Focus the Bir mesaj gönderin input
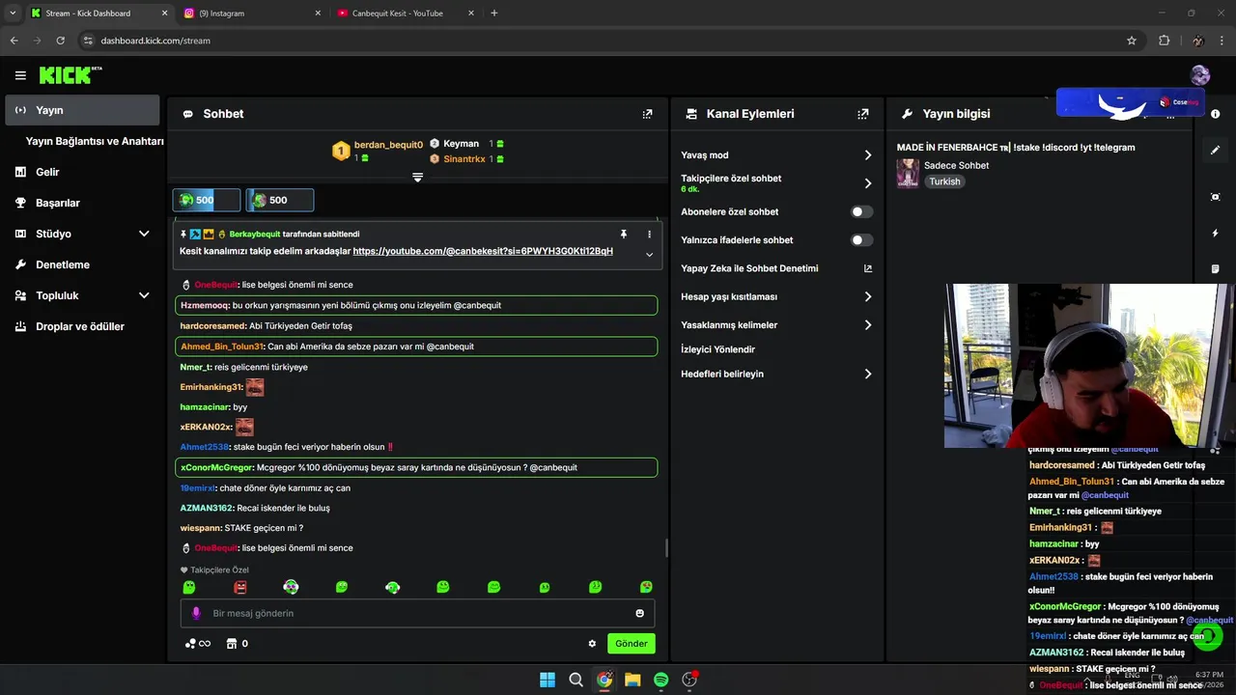This screenshot has width=1236, height=695. pyautogui.click(x=417, y=613)
